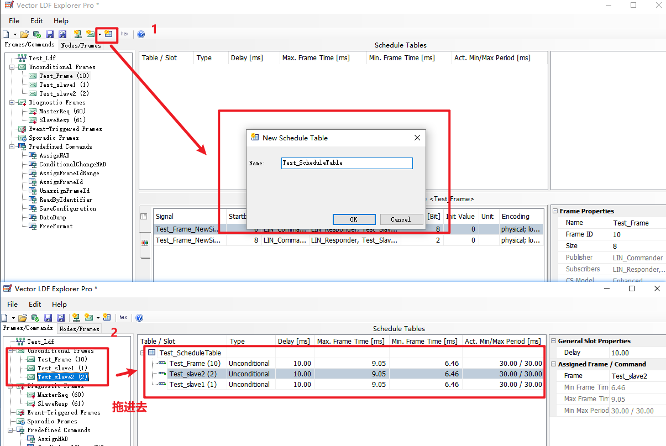Collapse Diagnostic Frames node in upper tree
Image resolution: width=666 pixels, height=446 pixels.
click(12, 102)
